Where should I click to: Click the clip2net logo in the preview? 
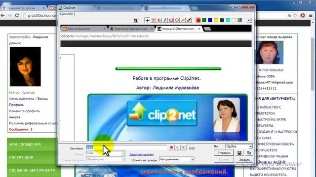(162, 114)
